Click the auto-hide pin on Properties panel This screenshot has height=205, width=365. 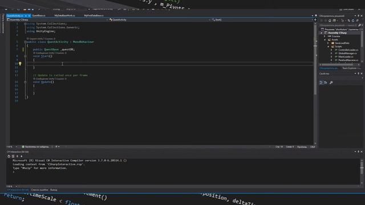(359, 73)
